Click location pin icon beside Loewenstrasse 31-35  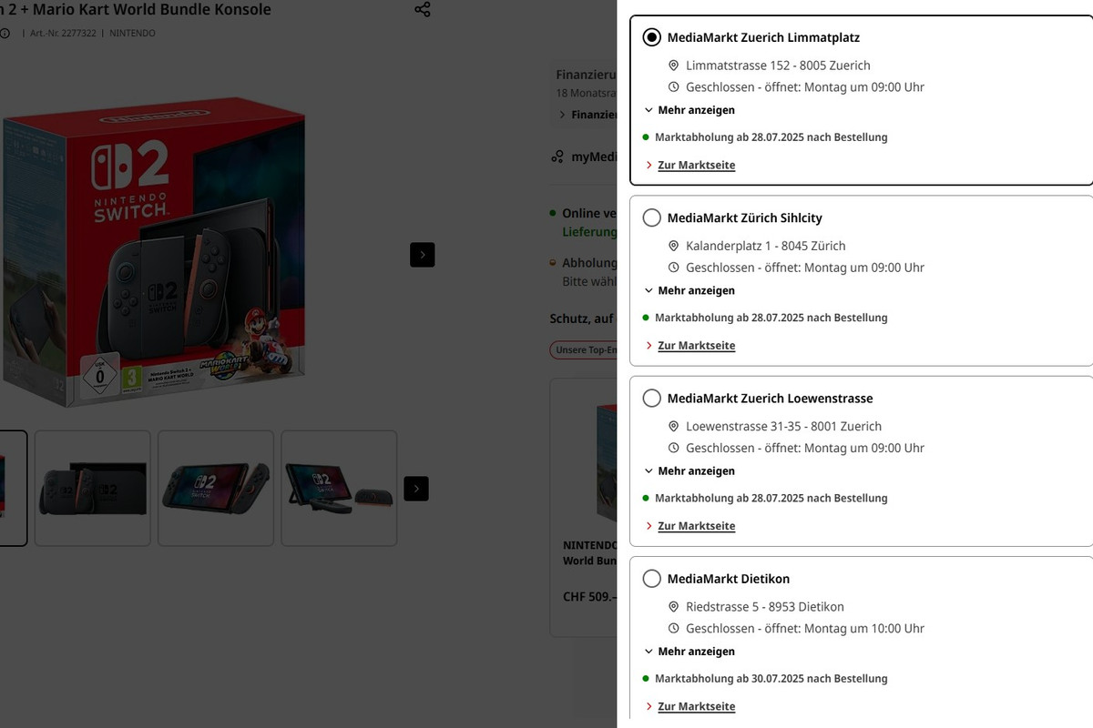674,426
